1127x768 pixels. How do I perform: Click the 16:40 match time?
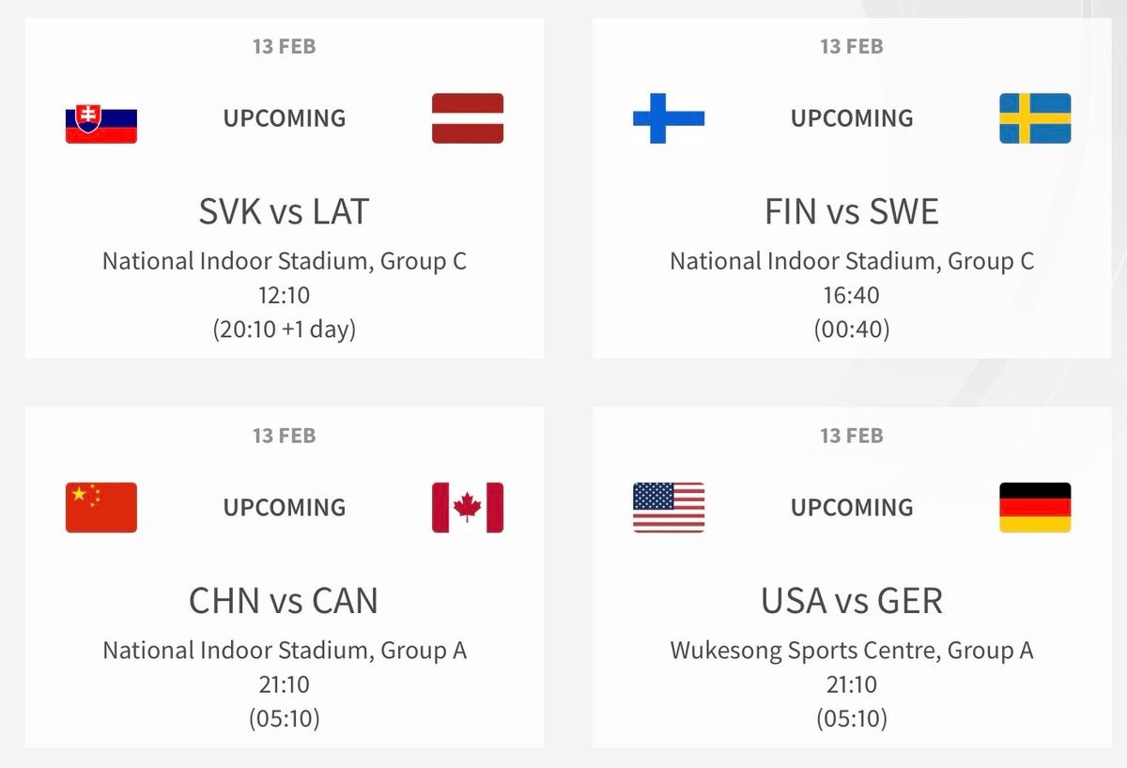(852, 296)
